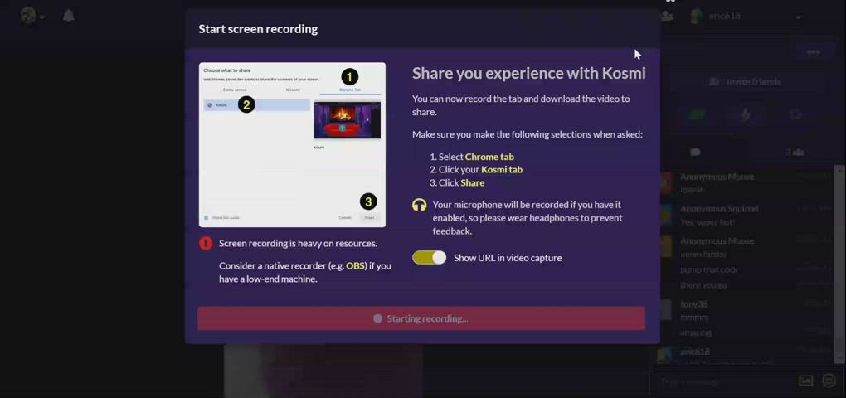Click the eric618 avatar in the header

tap(697, 17)
